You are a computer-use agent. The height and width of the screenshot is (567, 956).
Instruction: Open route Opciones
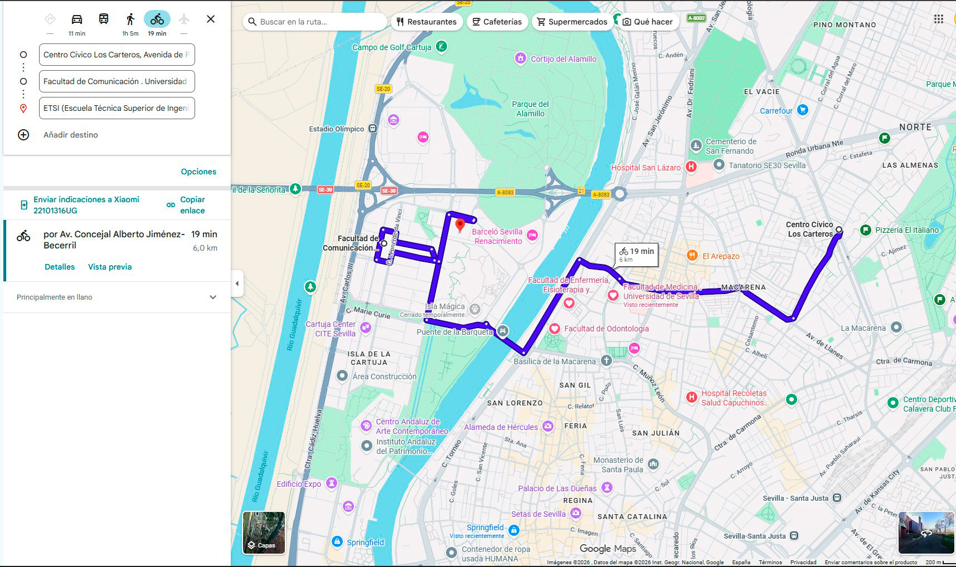coord(198,172)
